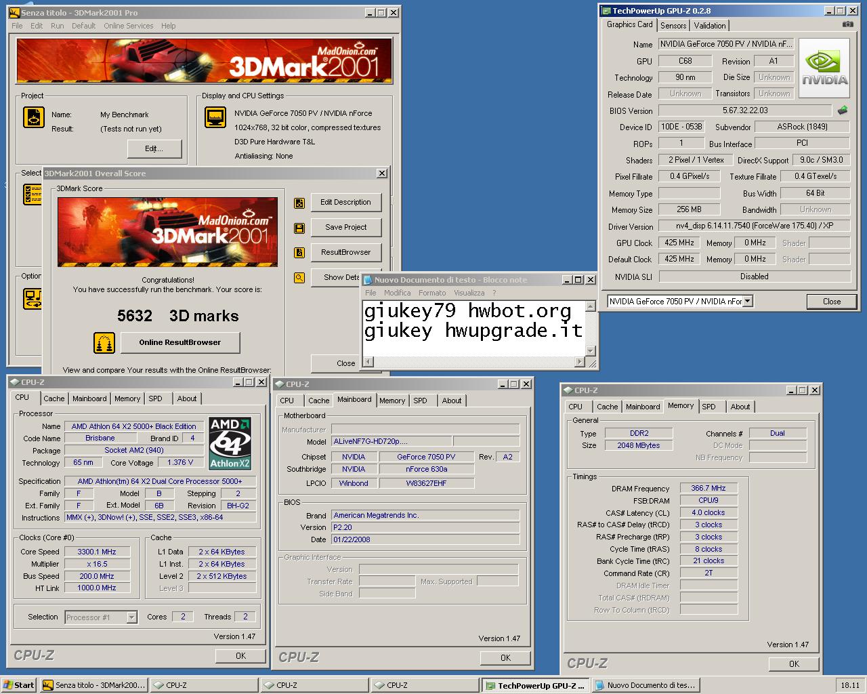Click the Save Project button
Screen dimensions: 867x694
click(x=345, y=228)
